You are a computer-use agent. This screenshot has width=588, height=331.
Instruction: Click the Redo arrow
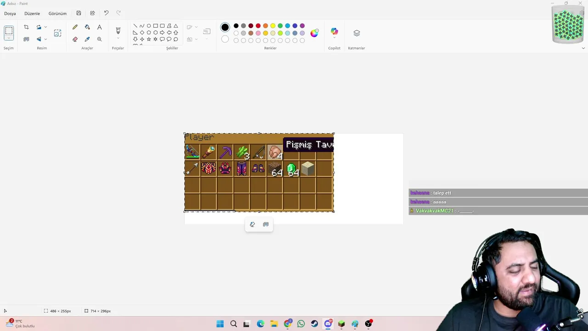(x=119, y=13)
